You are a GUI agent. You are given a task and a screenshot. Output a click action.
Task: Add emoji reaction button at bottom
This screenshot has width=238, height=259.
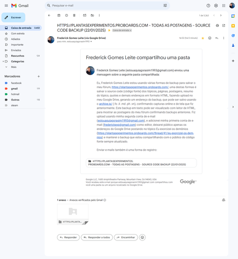tap(142, 237)
